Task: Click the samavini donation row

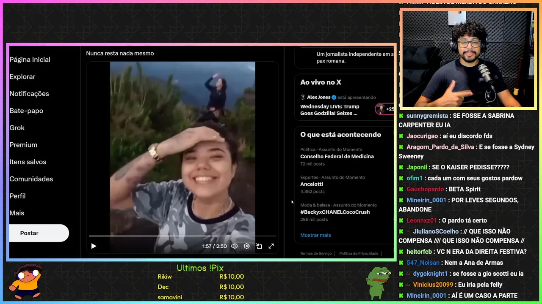Action: tap(201, 297)
